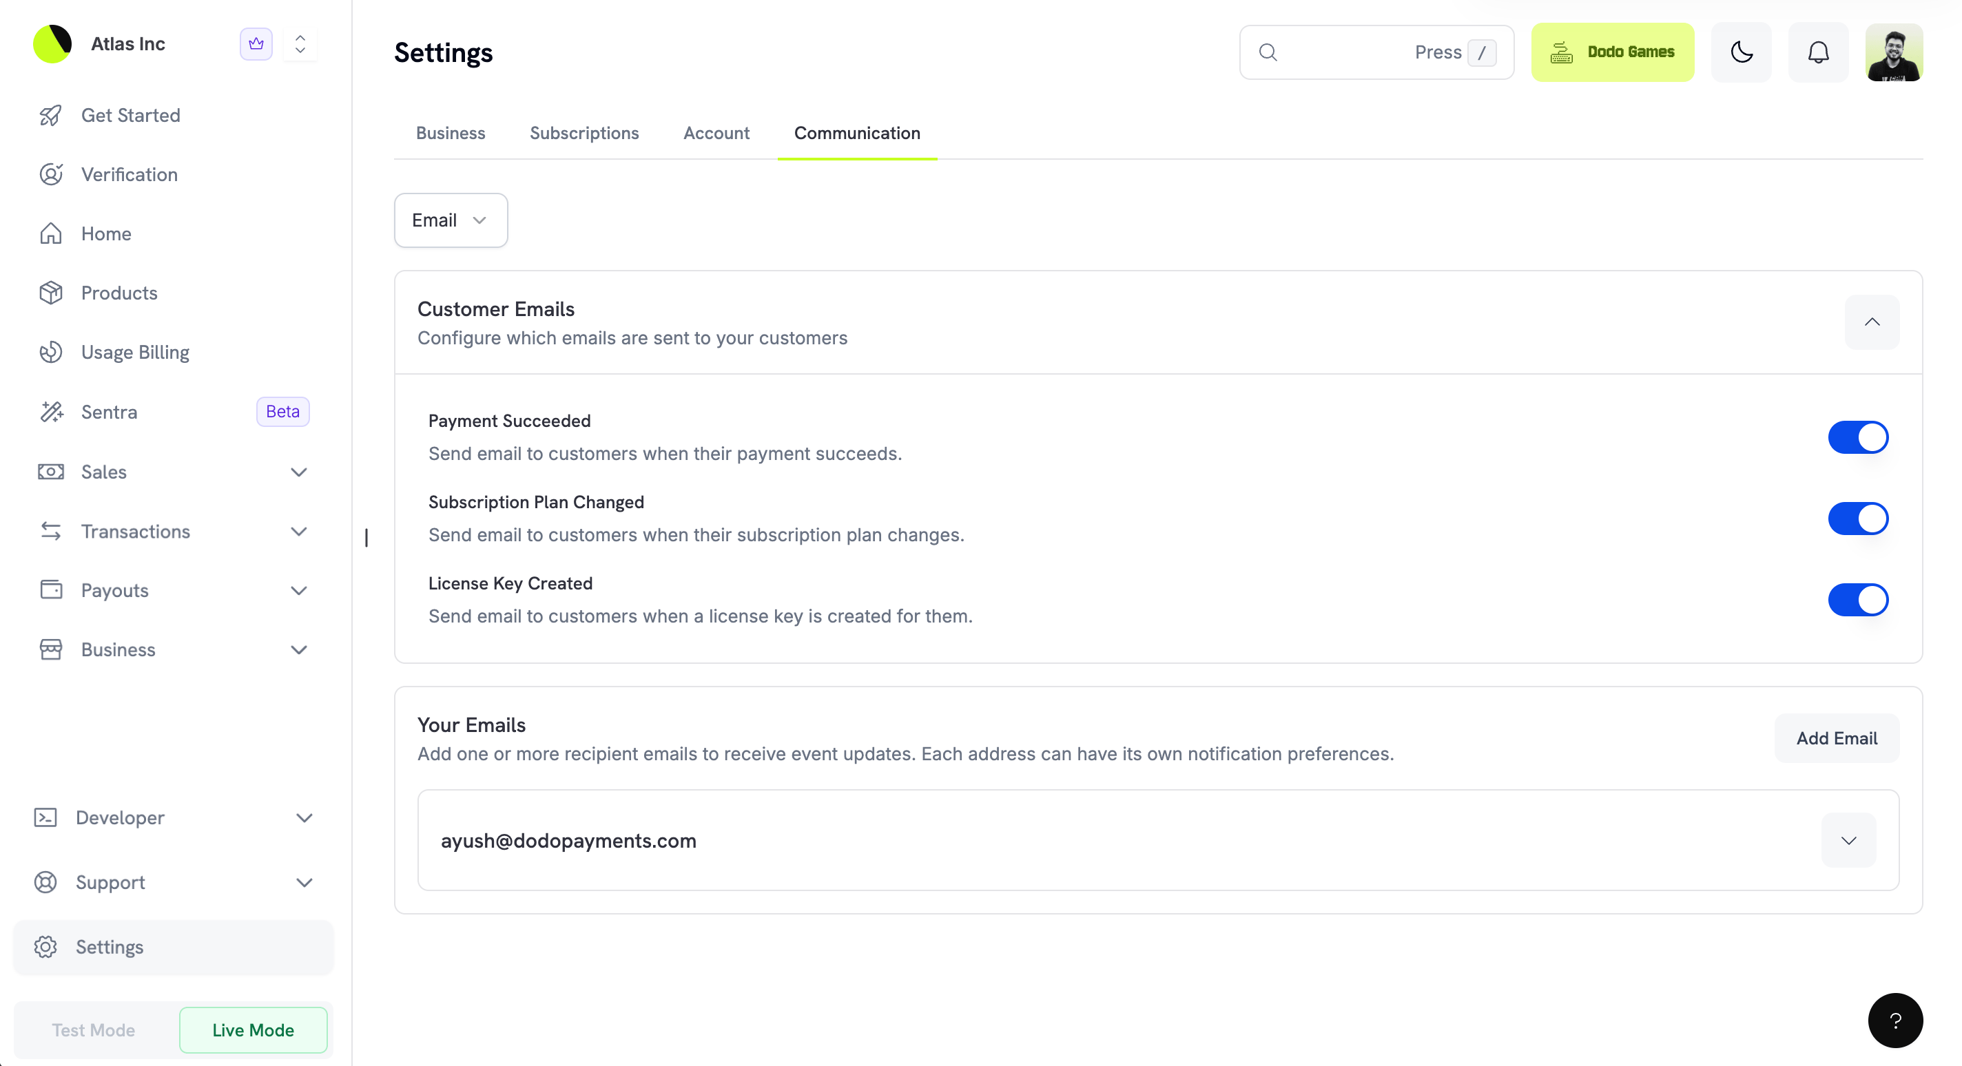Click the Atlas Inc workspace name
Viewport: 1962px width, 1066px height.
point(128,43)
